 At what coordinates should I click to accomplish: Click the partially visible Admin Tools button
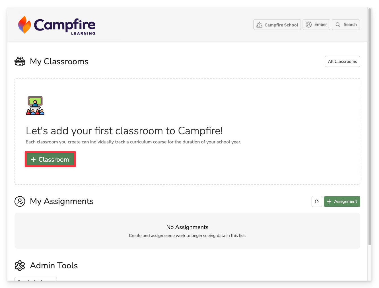coord(36,279)
